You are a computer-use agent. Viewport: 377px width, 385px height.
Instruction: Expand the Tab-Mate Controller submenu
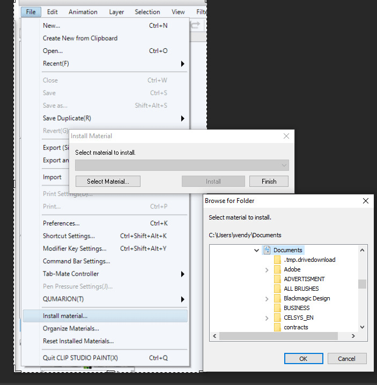(105, 274)
